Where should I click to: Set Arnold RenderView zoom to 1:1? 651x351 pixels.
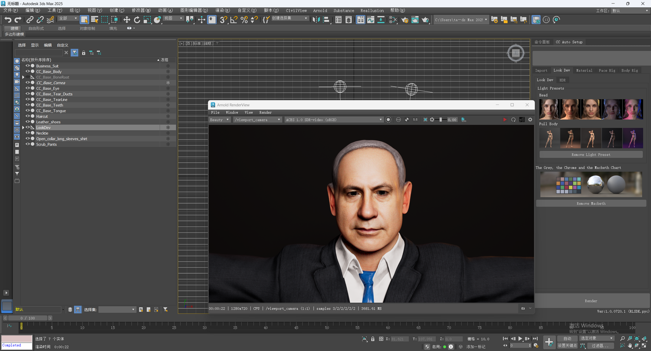click(415, 120)
